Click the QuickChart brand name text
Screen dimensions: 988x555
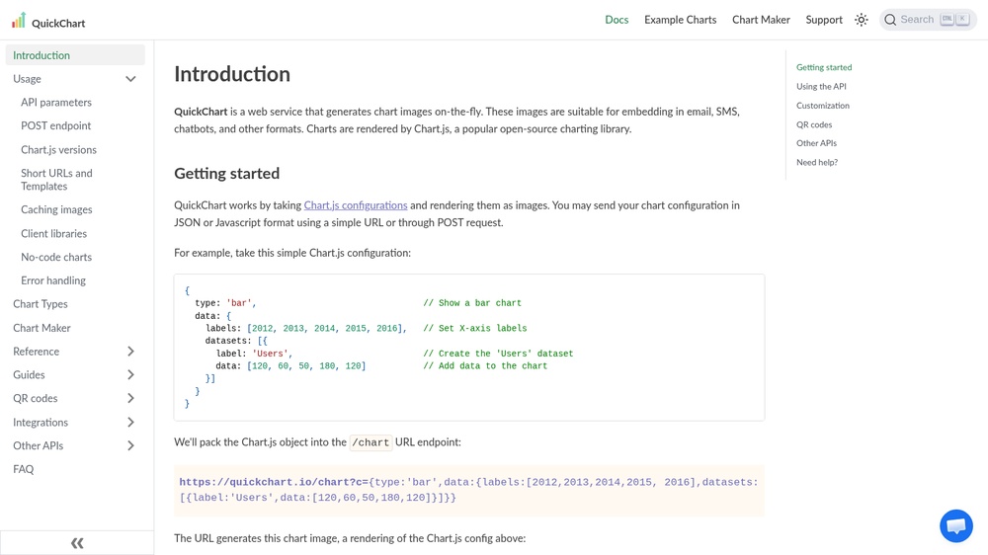[x=58, y=24]
